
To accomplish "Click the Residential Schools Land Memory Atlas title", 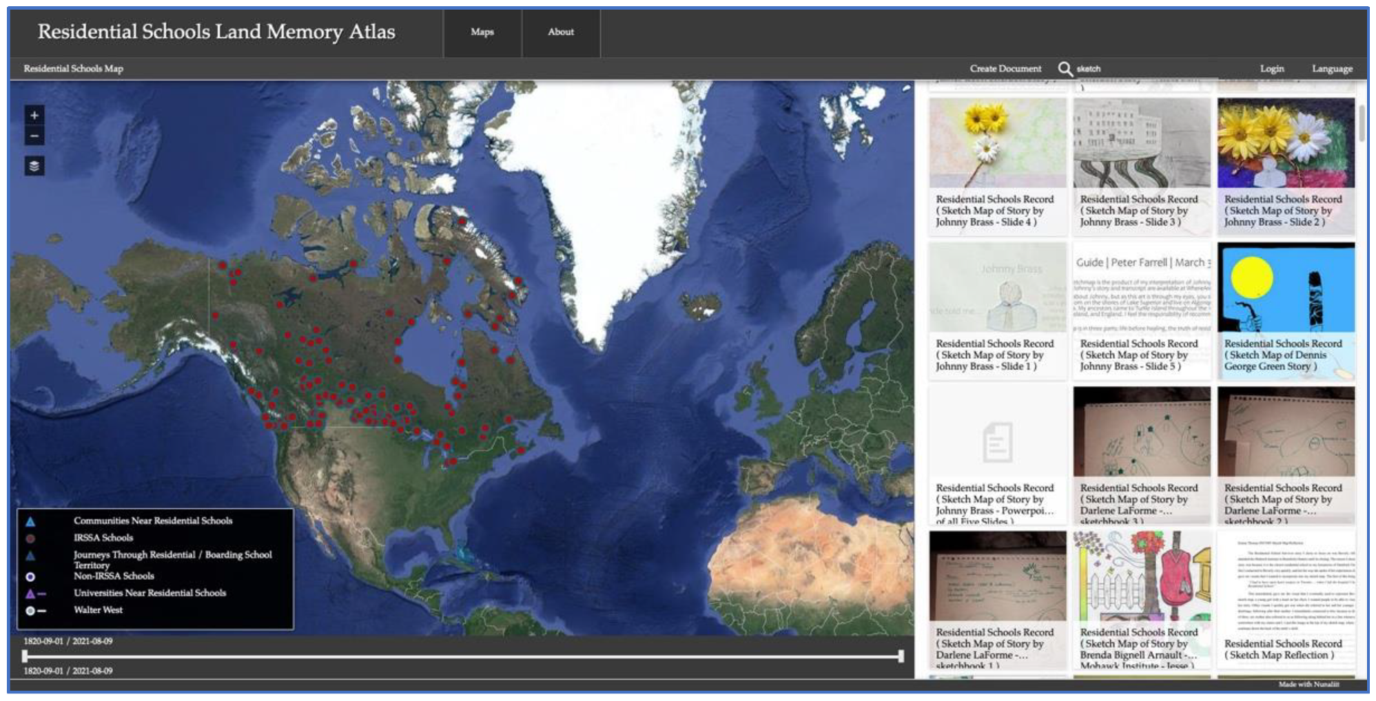I will 216,32.
